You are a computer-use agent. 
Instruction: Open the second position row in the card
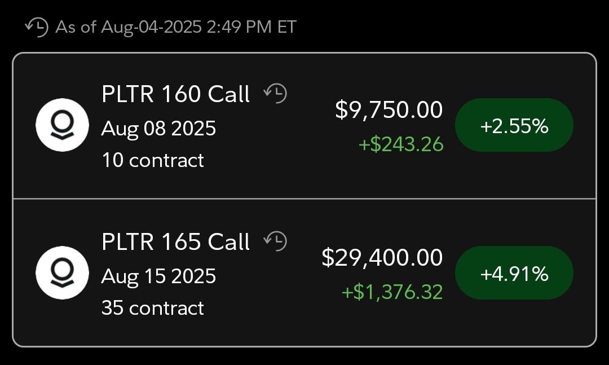pos(304,272)
